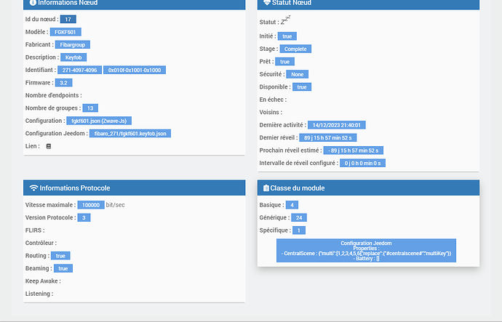Select identifier 271-4097-4096
This screenshot has height=322, width=502.
point(80,70)
